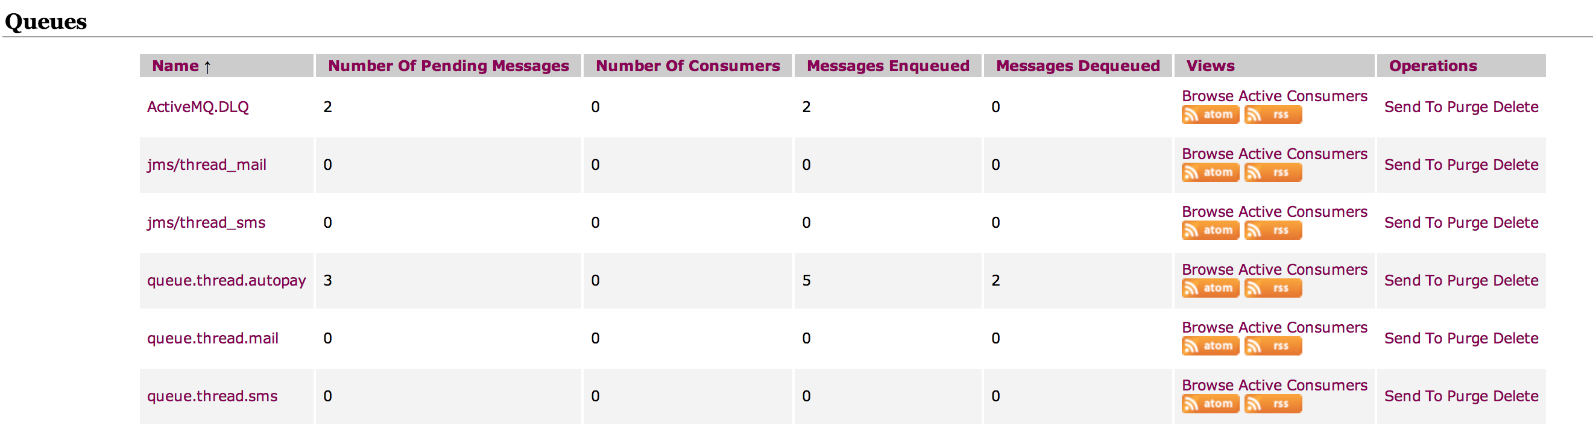Browse messages in the jms/thread_mail queue

[1207, 154]
